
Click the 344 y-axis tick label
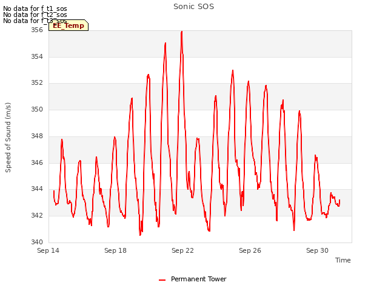click(37, 189)
